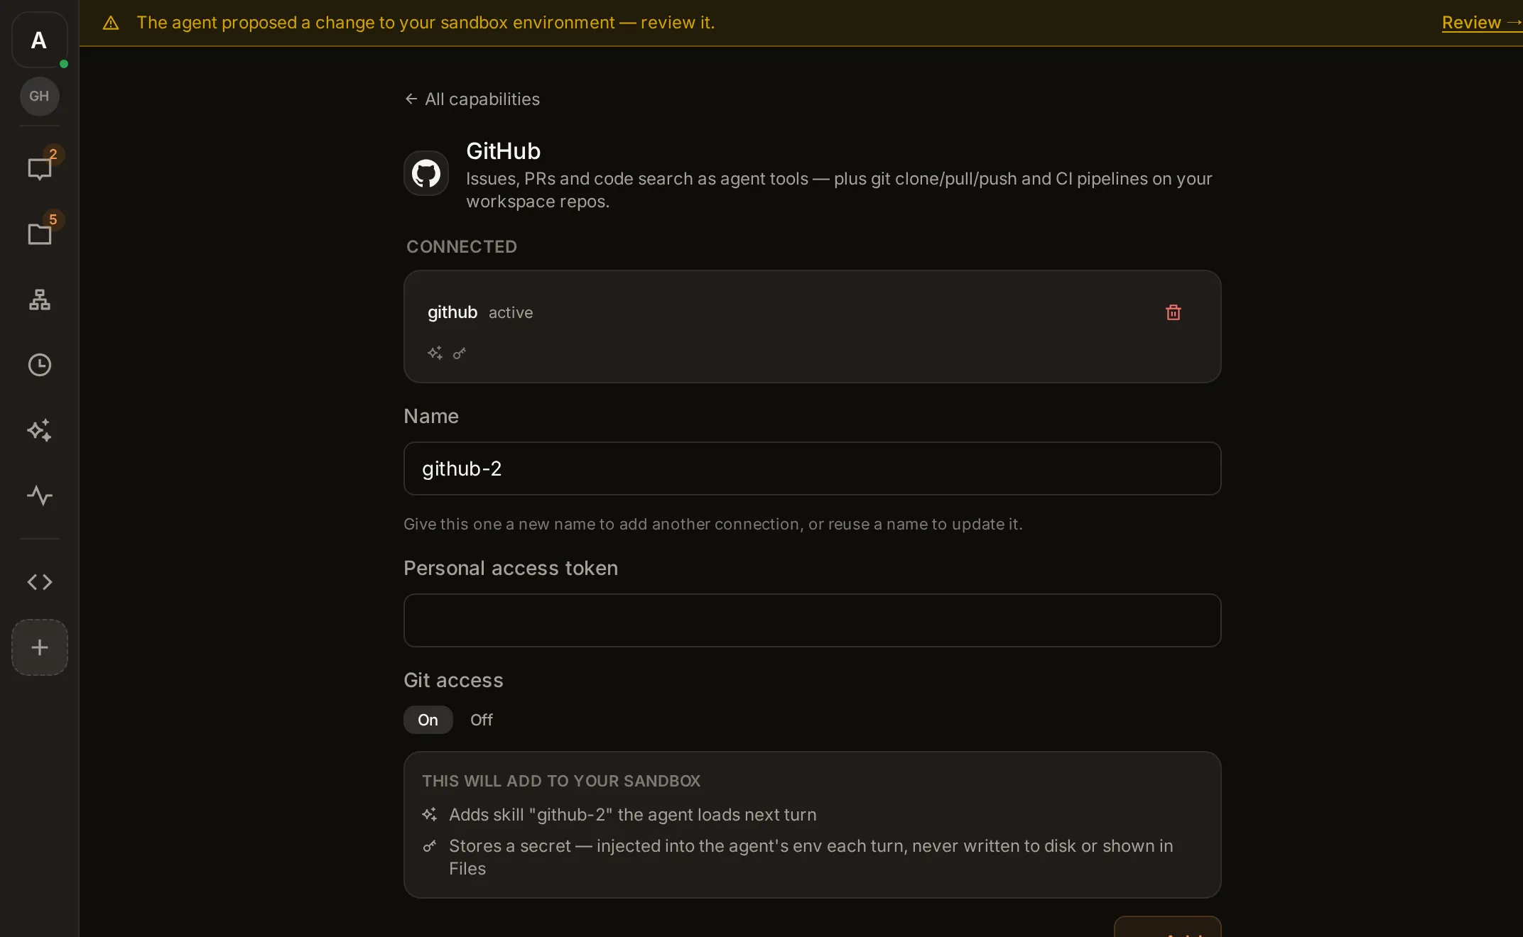
Task: Click the 'Git access' label
Action: tap(453, 680)
